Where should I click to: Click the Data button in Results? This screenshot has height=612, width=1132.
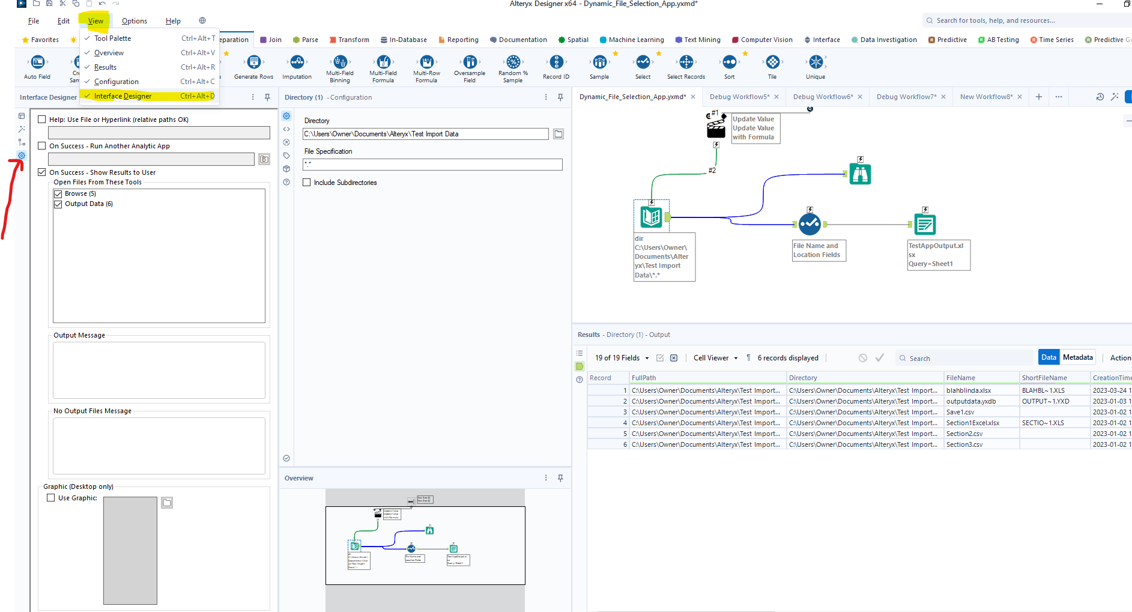point(1049,357)
